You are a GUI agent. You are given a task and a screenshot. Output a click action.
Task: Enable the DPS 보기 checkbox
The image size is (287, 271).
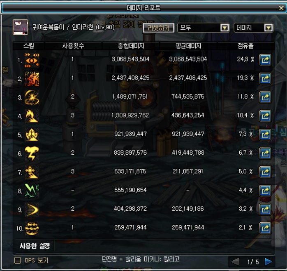pyautogui.click(x=18, y=260)
